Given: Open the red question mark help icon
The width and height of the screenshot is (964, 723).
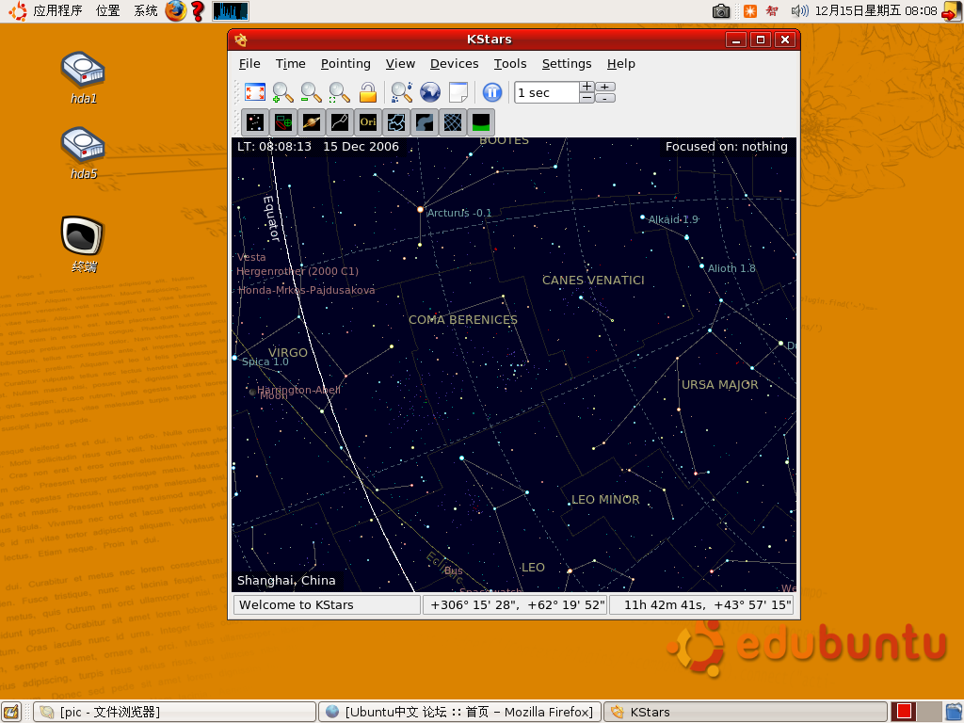Looking at the screenshot, I should point(198,10).
